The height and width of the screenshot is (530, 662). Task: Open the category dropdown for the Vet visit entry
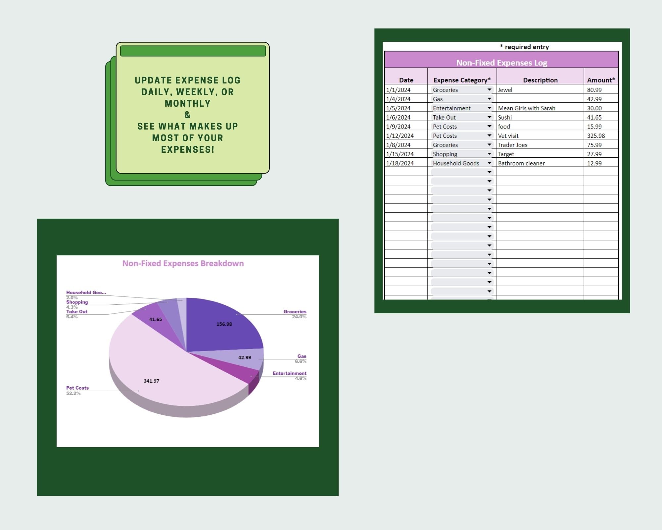point(489,135)
